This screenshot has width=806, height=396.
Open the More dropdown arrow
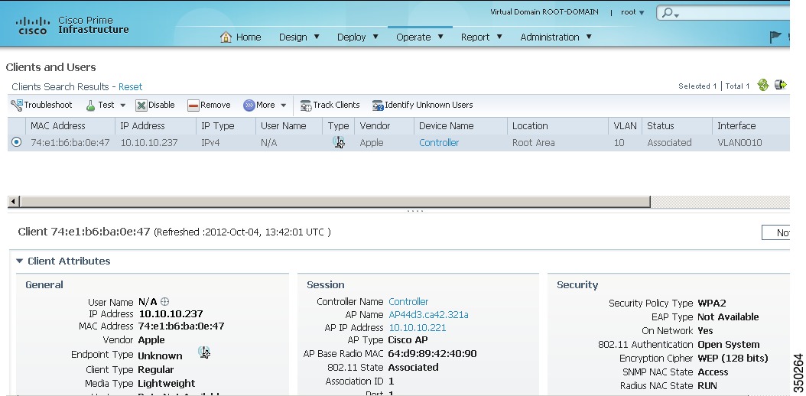[x=283, y=105]
